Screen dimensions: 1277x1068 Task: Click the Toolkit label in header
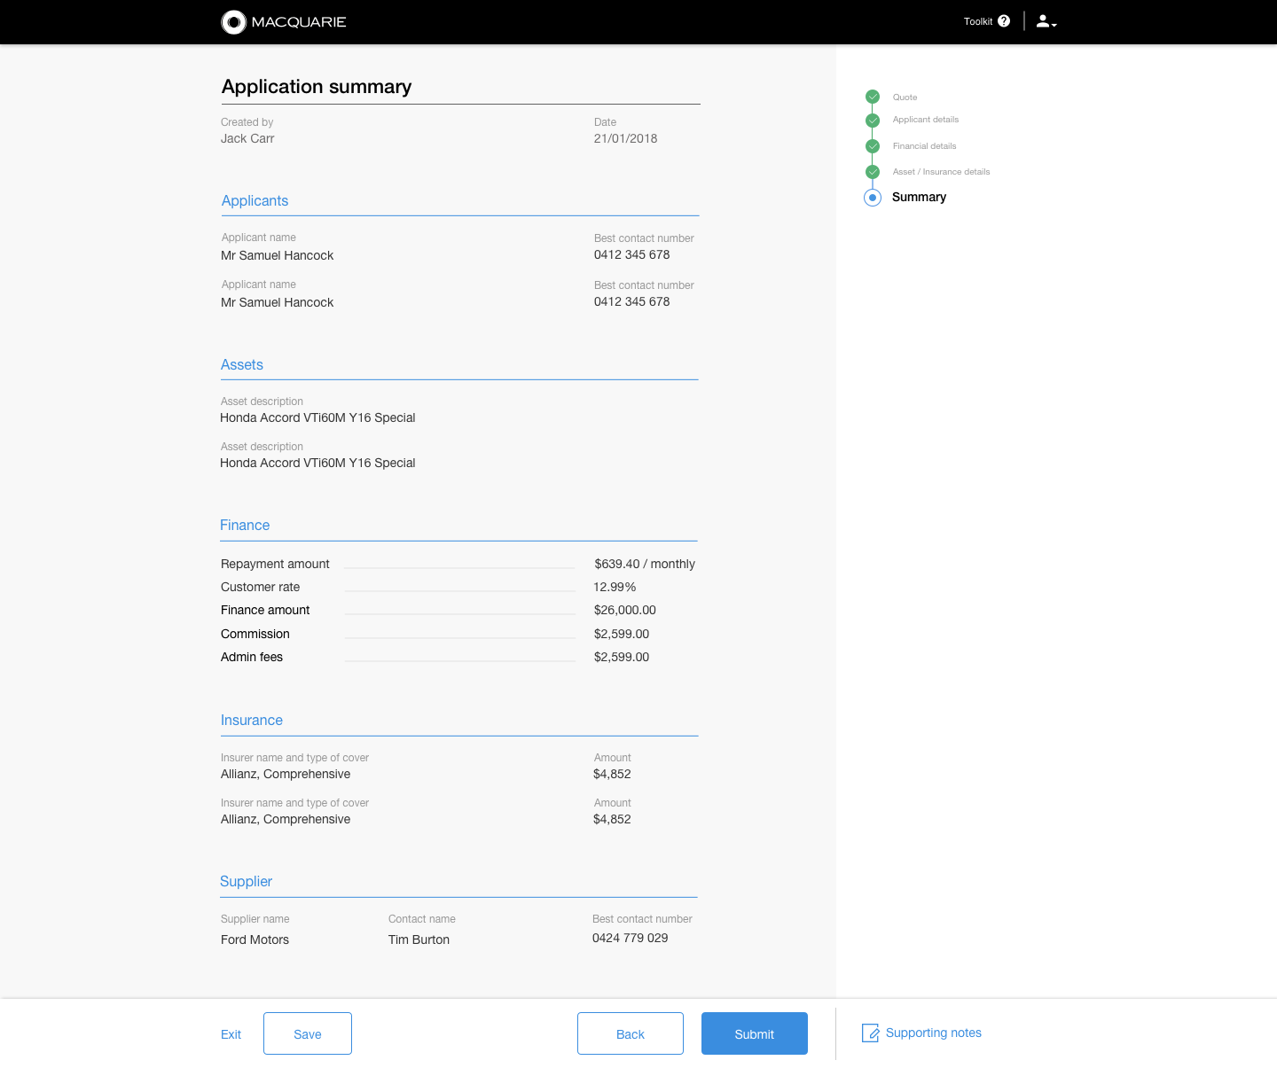tap(978, 21)
